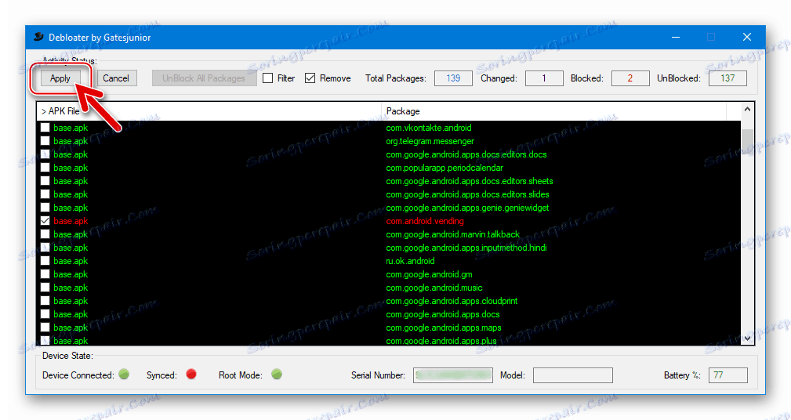Select ru.ok.android package text
The height and width of the screenshot is (420, 791).
410,261
